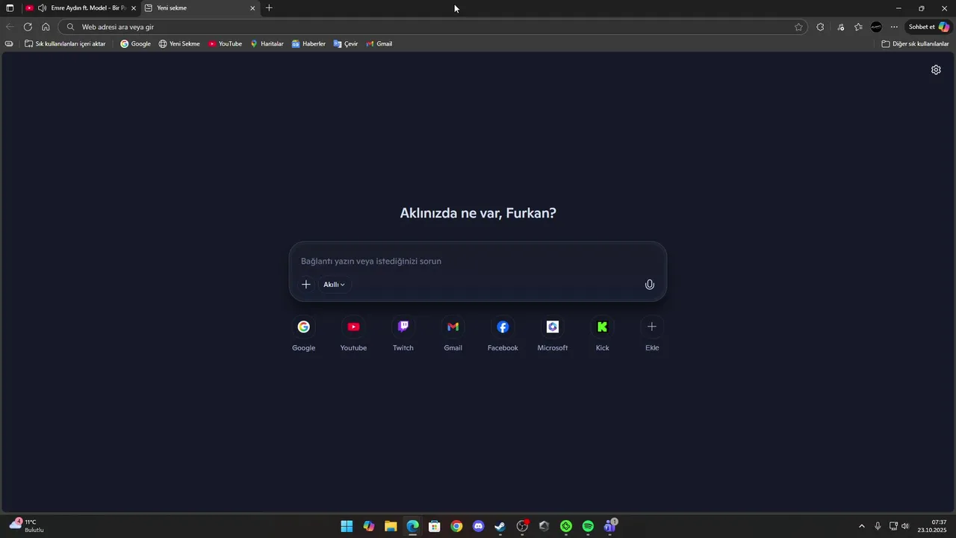Open the Kick shortcut tile
Viewport: 956px width, 538px height.
click(x=602, y=334)
